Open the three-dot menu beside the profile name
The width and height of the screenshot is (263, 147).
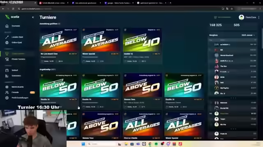pyautogui.click(x=259, y=17)
